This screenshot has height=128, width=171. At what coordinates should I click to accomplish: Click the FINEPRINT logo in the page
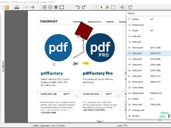point(49,21)
